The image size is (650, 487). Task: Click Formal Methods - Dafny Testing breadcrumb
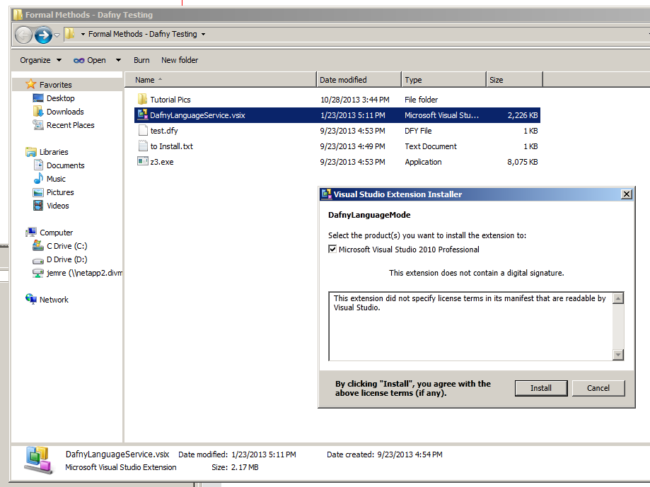pos(143,34)
